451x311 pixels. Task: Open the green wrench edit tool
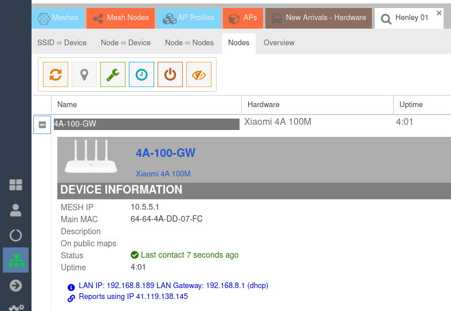pyautogui.click(x=113, y=74)
